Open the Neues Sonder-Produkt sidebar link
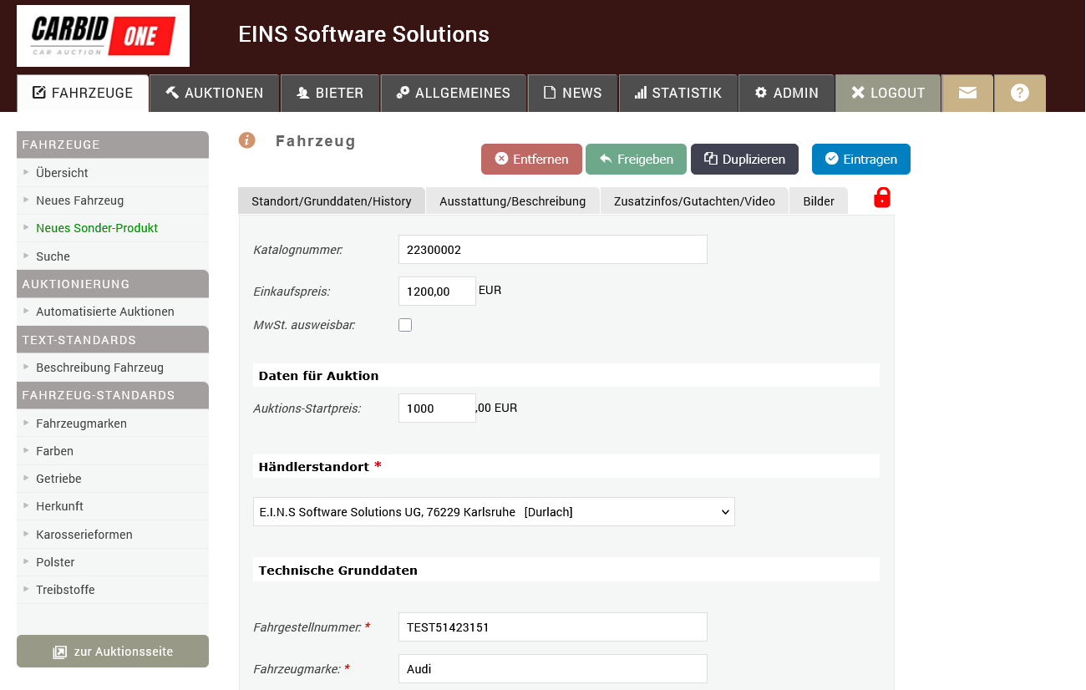The height and width of the screenshot is (690, 1086). click(97, 228)
